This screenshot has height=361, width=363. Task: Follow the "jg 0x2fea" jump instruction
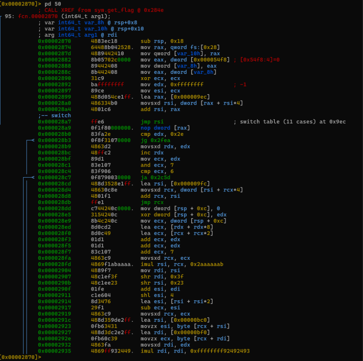[155, 140]
